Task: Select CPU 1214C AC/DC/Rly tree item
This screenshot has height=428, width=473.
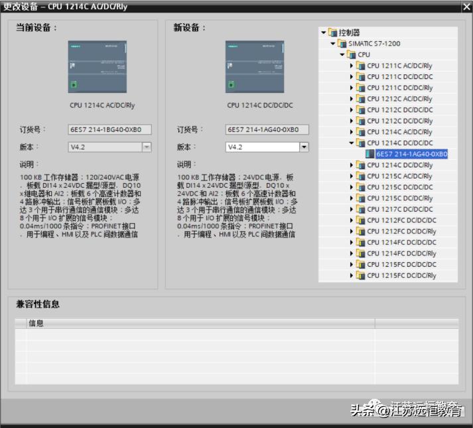Action: (x=399, y=132)
